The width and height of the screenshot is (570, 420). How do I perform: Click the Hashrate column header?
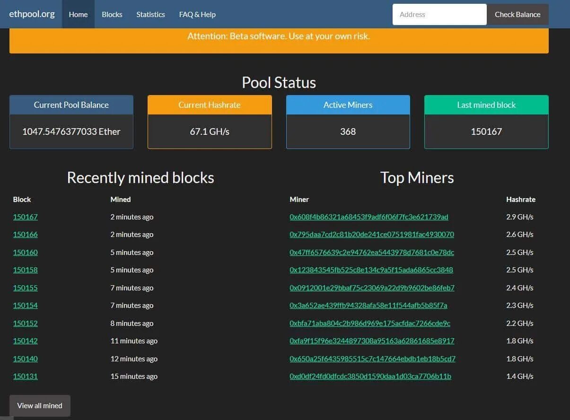[x=521, y=200]
